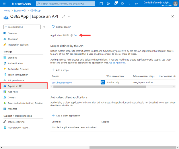The height and width of the screenshot is (149, 179).
Task: Open portal settings gear
Action: point(122,4)
